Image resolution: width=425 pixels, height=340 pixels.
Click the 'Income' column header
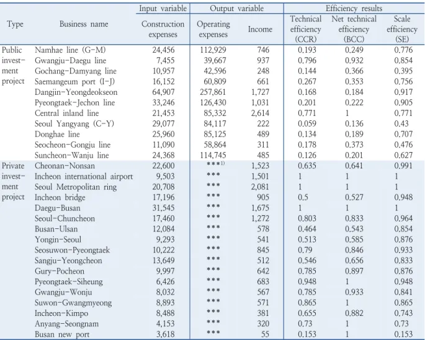click(260, 29)
